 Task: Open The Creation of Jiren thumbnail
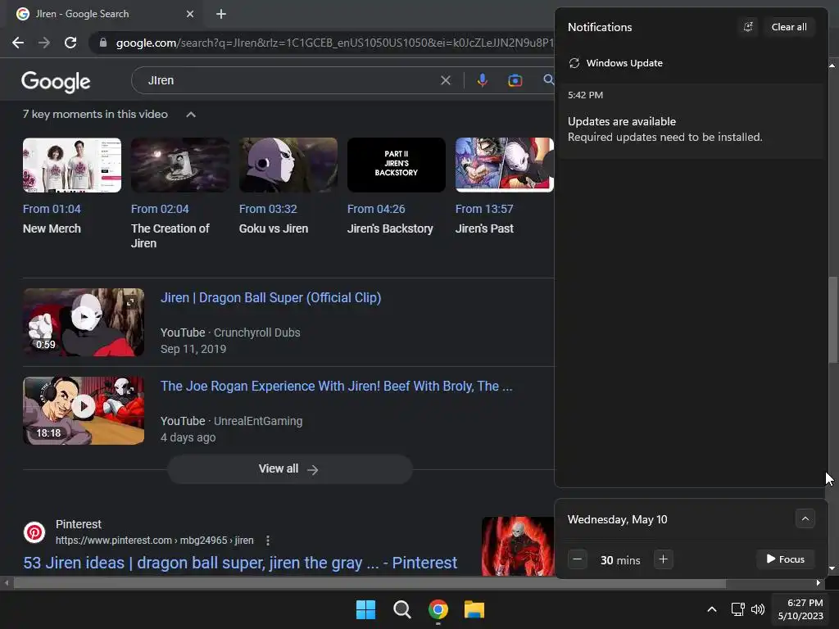click(x=180, y=165)
